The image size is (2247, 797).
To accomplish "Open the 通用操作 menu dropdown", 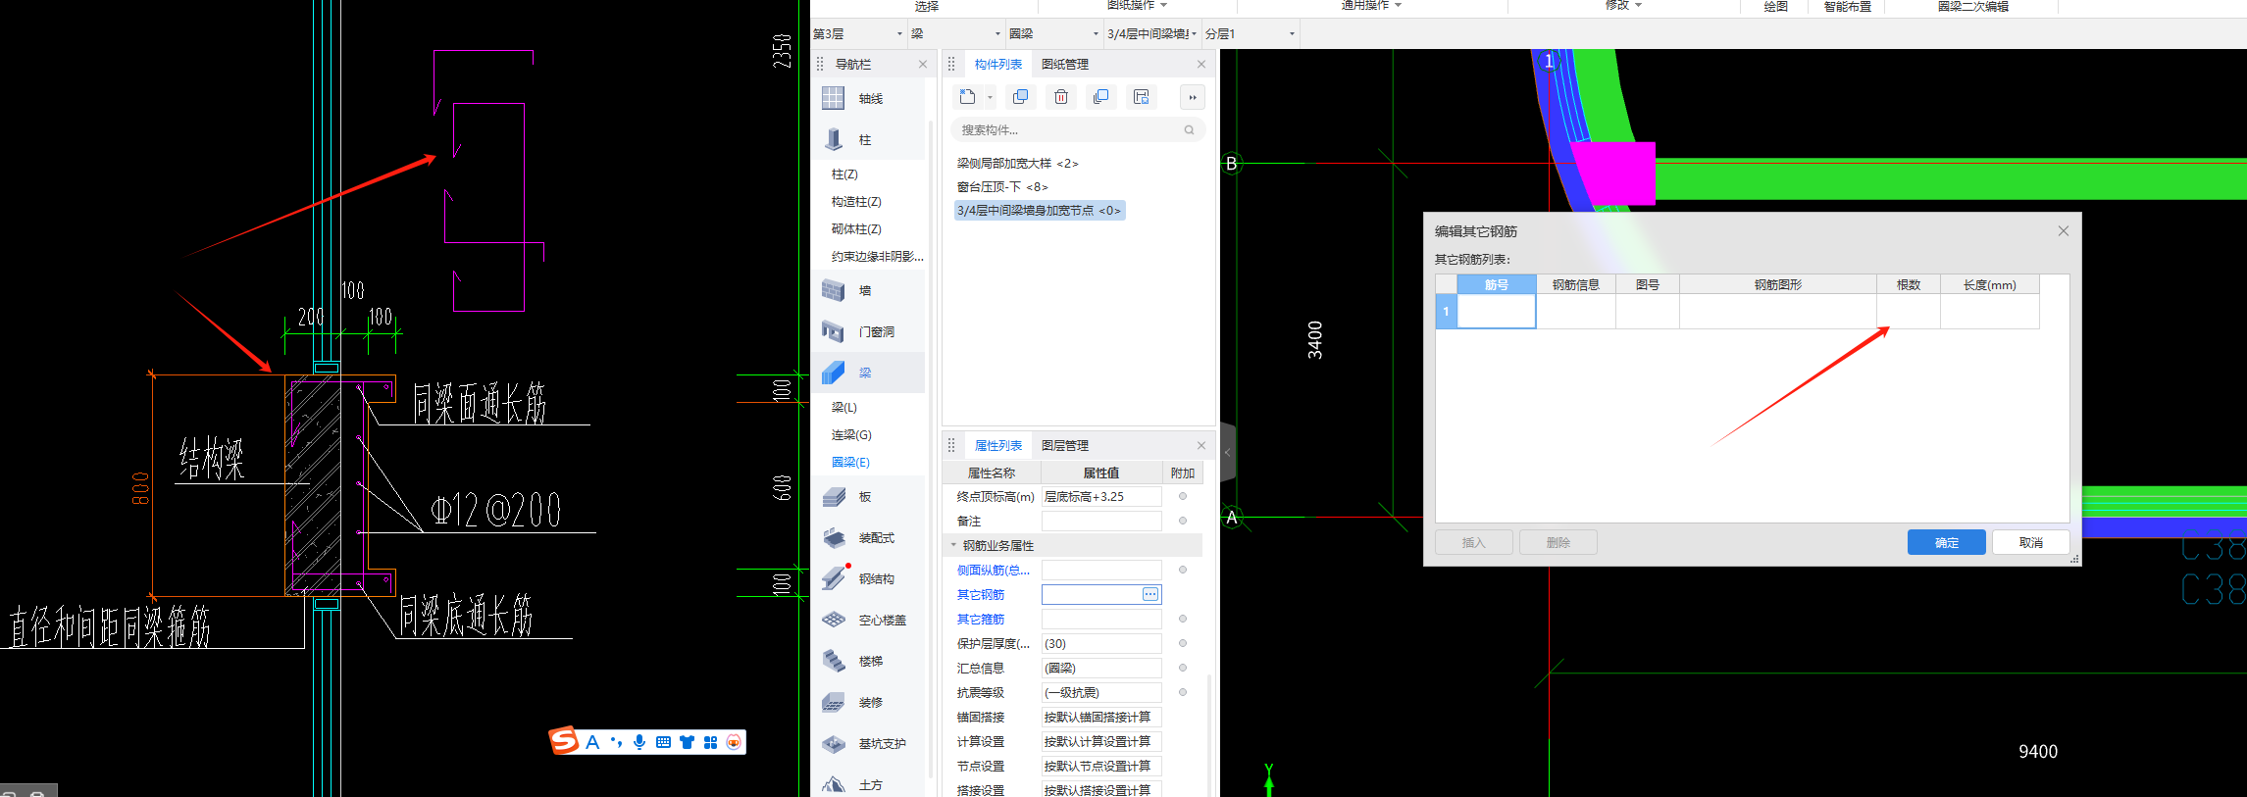I will pos(1371,5).
